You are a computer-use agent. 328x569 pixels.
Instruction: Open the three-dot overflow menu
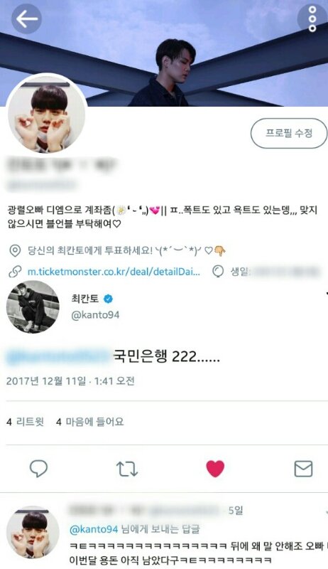312,18
